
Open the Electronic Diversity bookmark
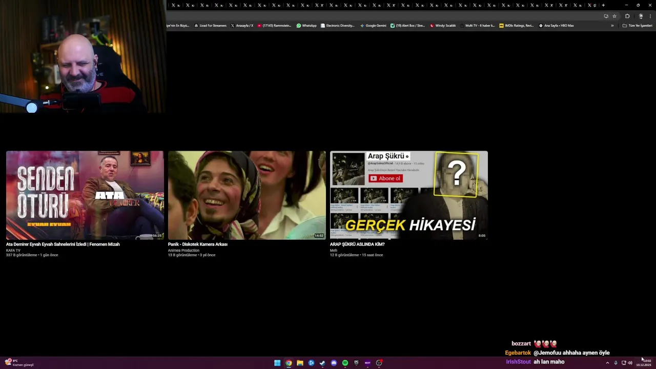[x=337, y=26]
